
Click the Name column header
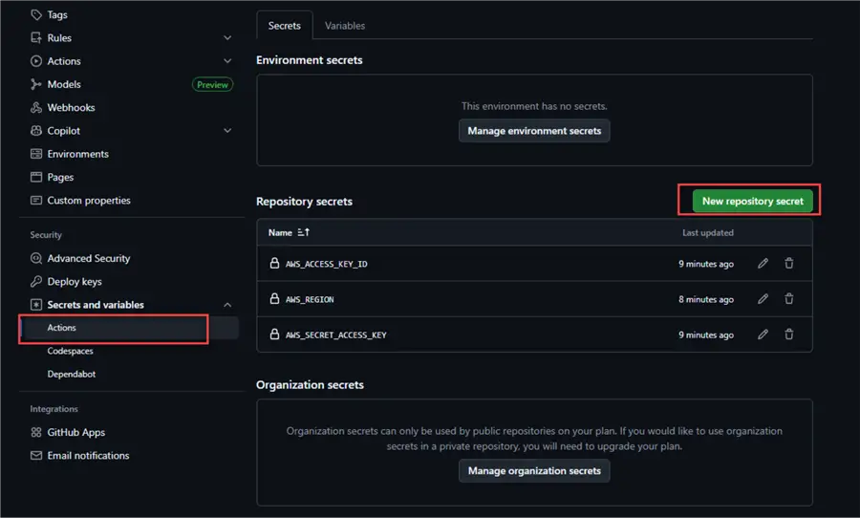[280, 232]
